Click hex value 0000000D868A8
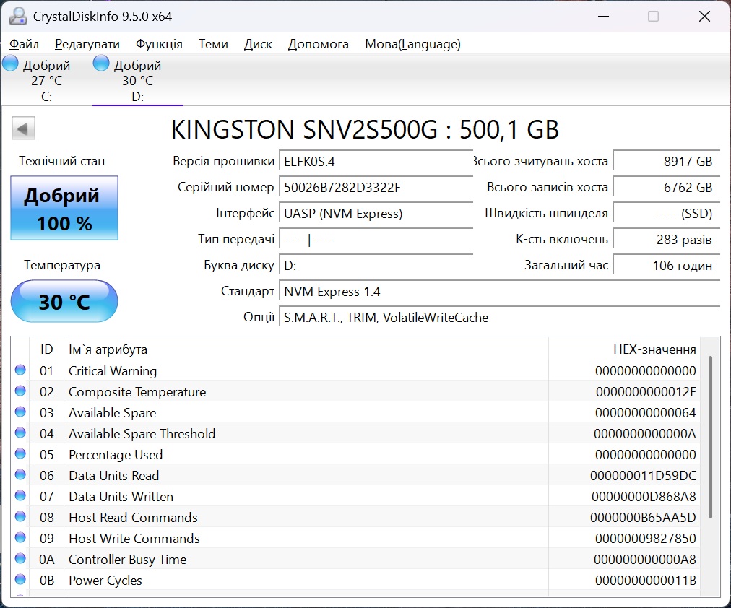The width and height of the screenshot is (731, 608). 644,497
